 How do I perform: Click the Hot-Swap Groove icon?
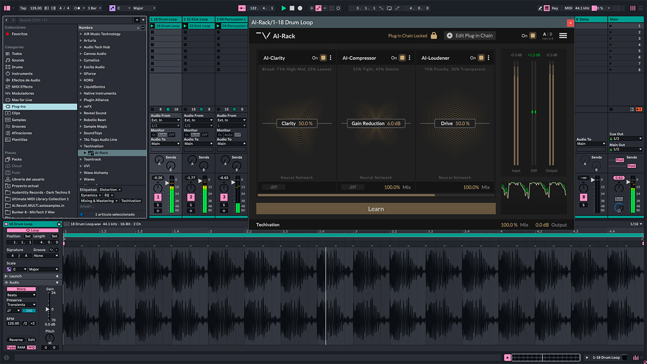point(51,250)
